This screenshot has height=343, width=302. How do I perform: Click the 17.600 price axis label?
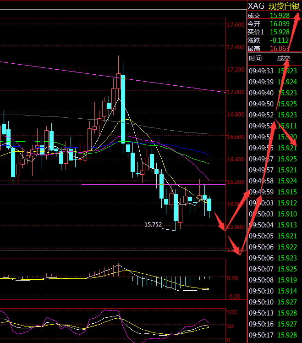pyautogui.click(x=236, y=24)
